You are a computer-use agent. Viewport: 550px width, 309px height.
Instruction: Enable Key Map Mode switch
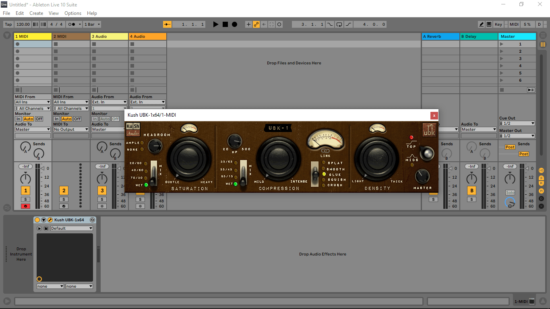pos(498,25)
